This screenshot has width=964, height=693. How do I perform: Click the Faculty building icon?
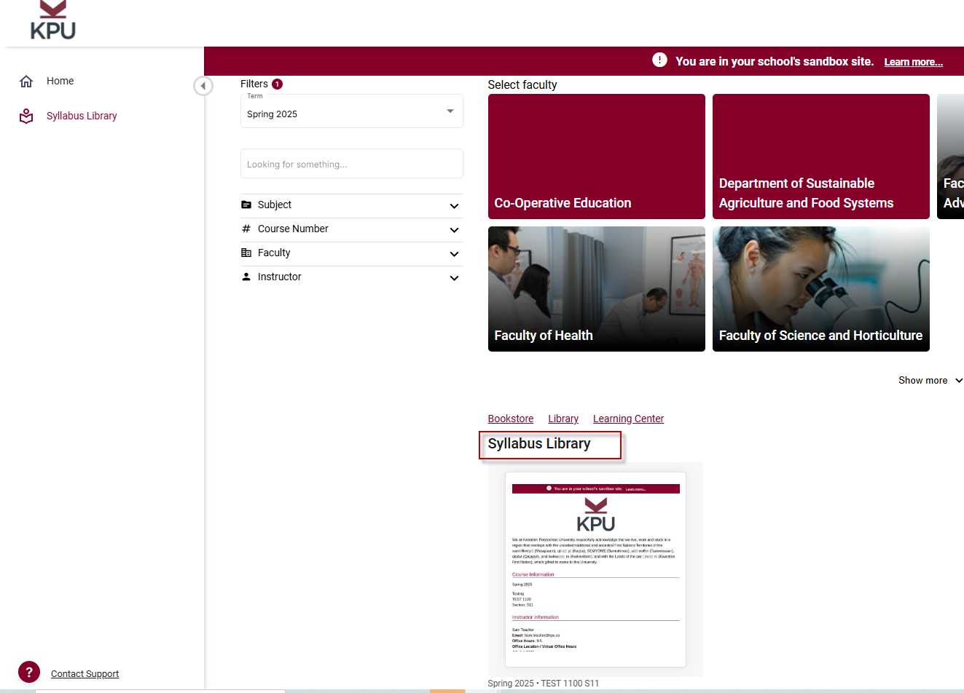[x=246, y=253]
